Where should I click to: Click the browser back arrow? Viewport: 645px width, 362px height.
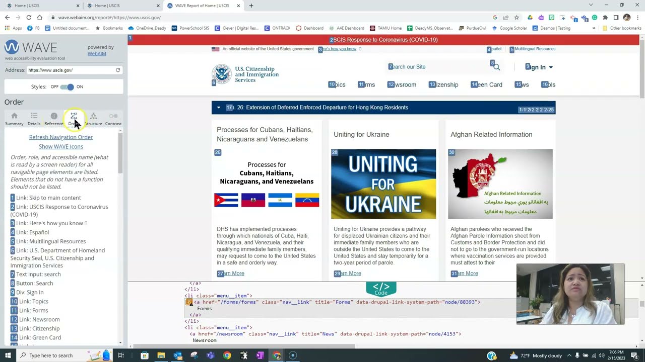7,17
